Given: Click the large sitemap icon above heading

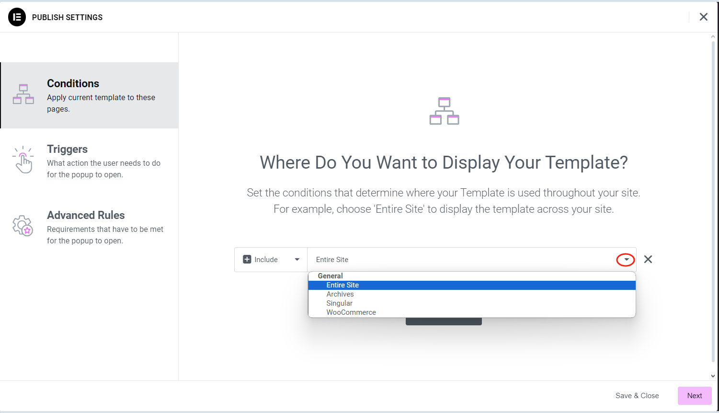Looking at the screenshot, I should click(444, 111).
